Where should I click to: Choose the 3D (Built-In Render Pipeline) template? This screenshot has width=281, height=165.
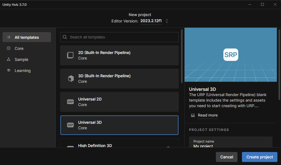[x=119, y=79]
